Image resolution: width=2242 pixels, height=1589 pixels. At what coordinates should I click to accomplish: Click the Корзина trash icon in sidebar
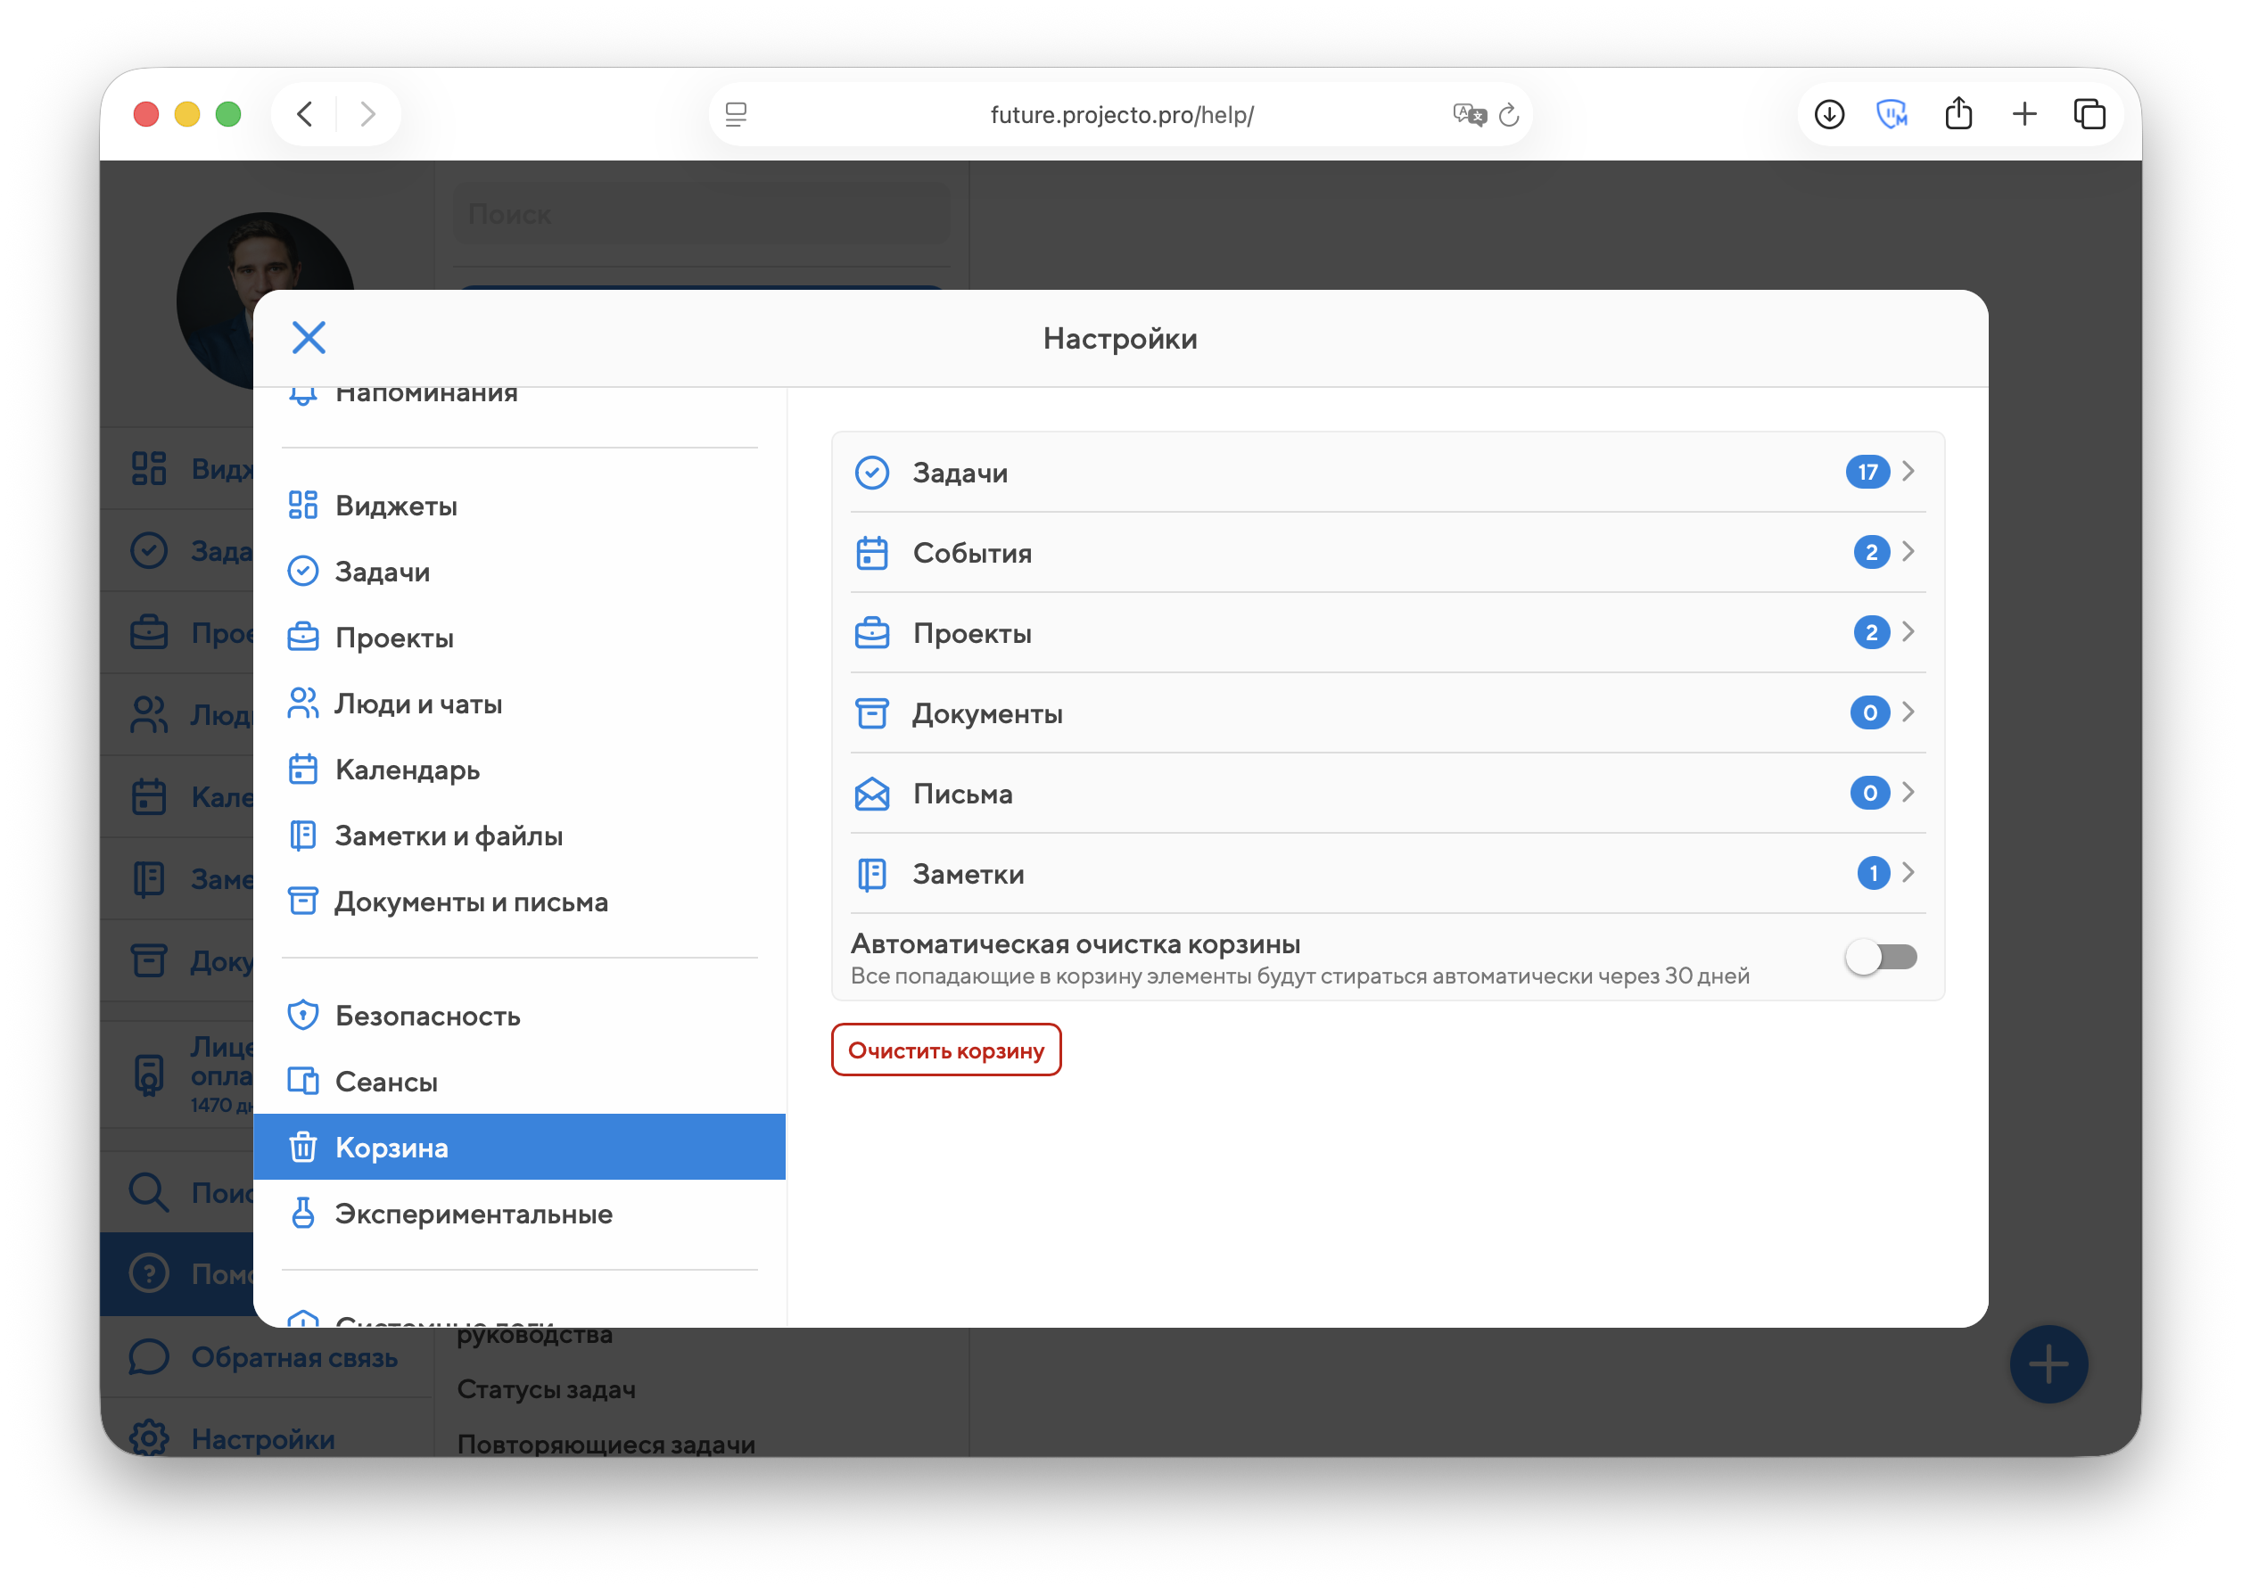point(303,1147)
